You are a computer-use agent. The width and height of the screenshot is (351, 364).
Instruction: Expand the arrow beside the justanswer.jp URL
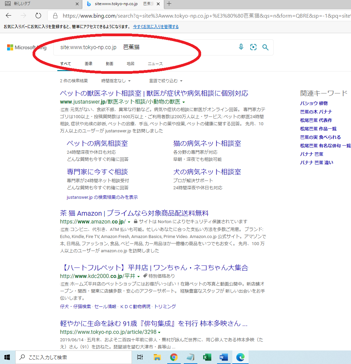(x=183, y=102)
